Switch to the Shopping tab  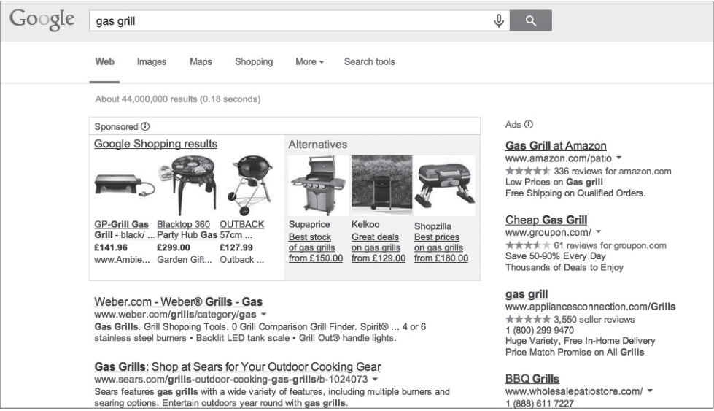[254, 61]
